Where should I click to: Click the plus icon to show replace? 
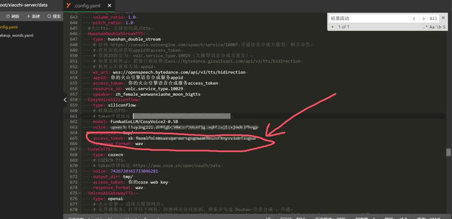(x=332, y=27)
